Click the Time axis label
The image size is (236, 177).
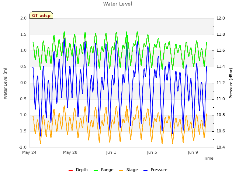(x=209, y=158)
